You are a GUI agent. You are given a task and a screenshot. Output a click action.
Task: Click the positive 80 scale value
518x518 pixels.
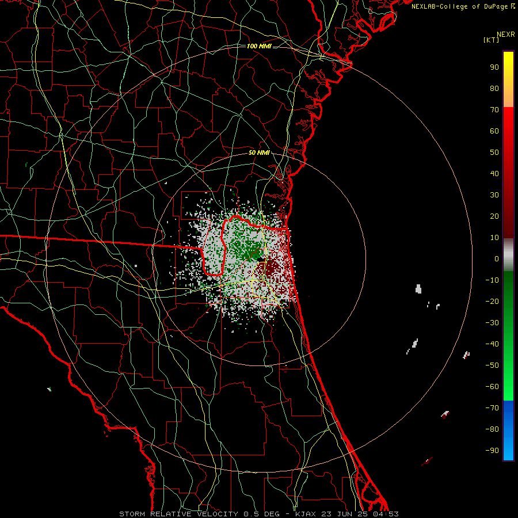(494, 89)
